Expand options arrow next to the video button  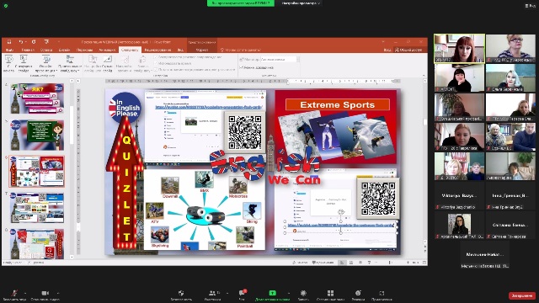coord(58,293)
